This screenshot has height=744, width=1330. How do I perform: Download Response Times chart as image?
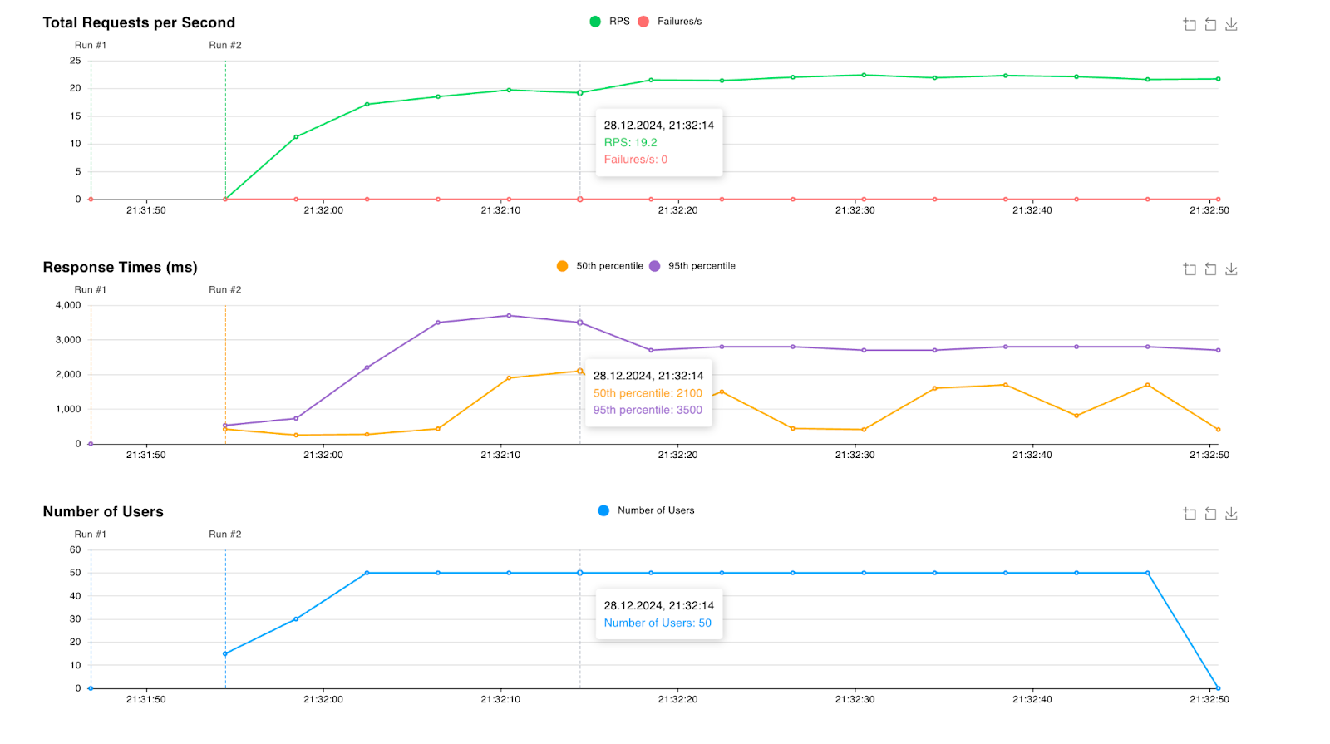point(1231,269)
